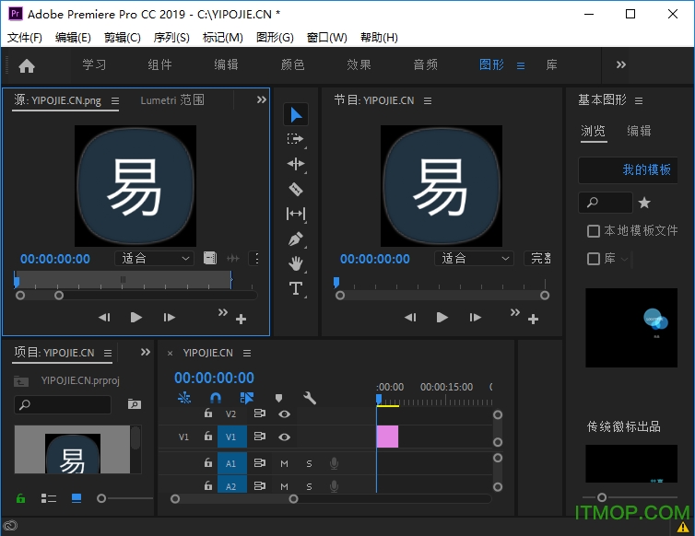695x536 pixels.
Task: Select the Hand tool
Action: pos(296,264)
